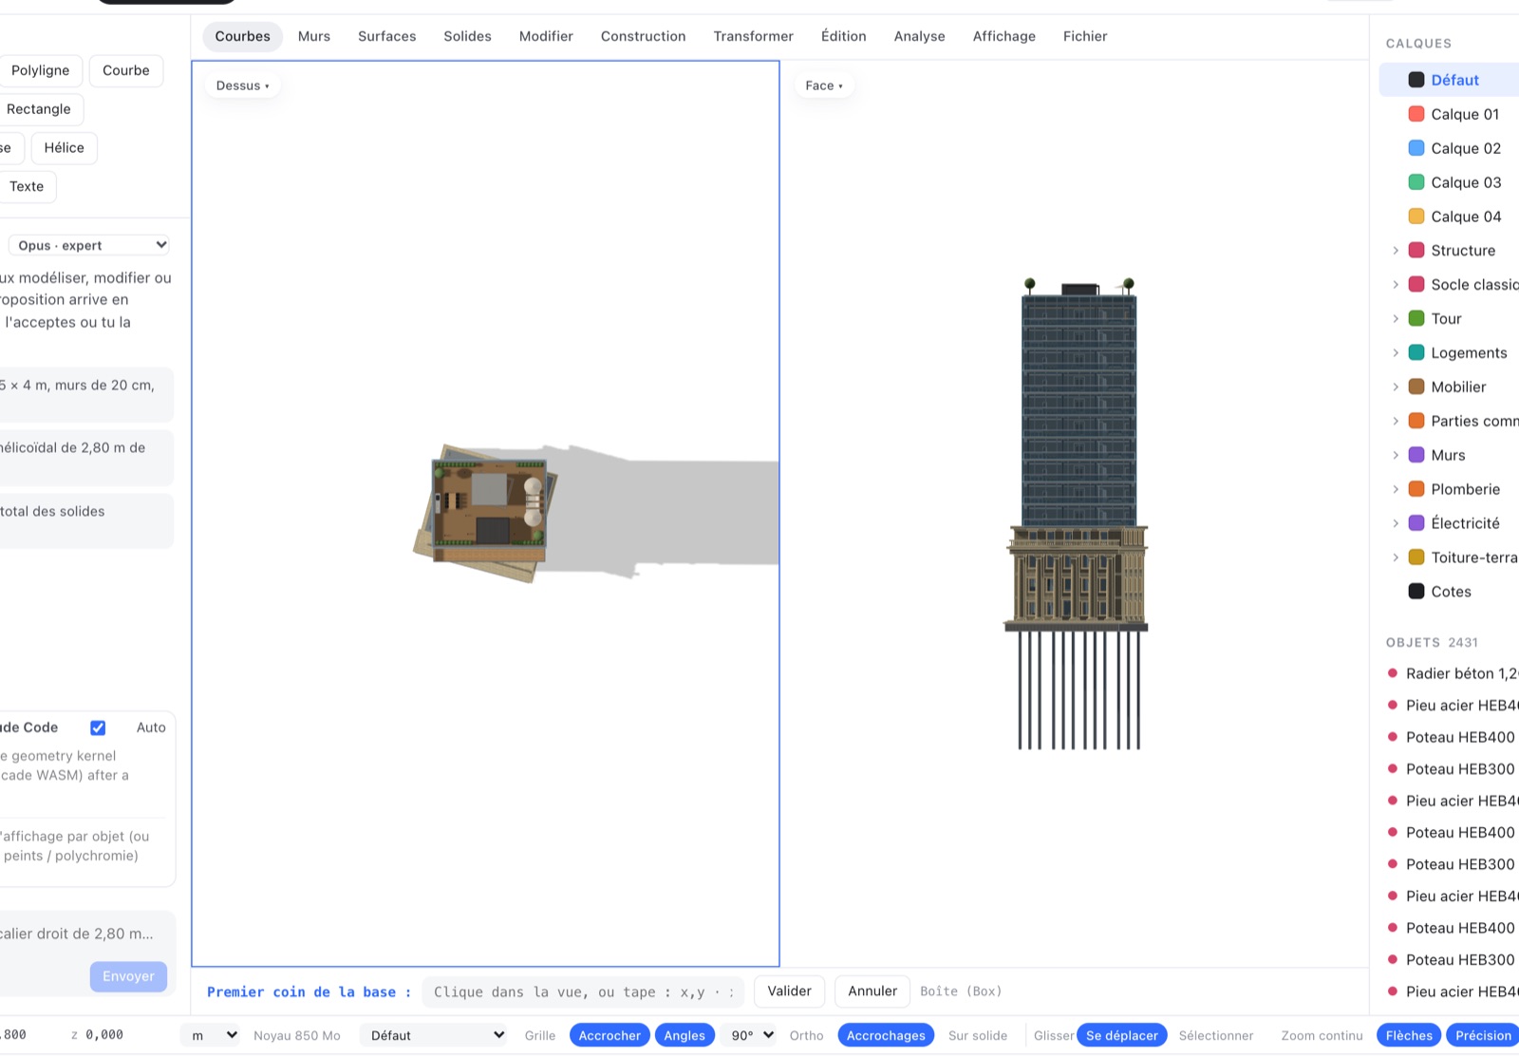Expand the Logements layer group
1519x1057 pixels.
coord(1395,353)
